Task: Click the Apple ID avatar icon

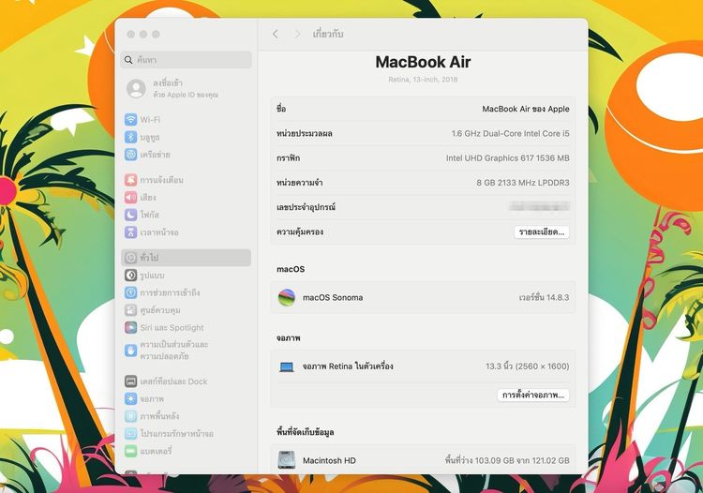Action: click(x=136, y=88)
